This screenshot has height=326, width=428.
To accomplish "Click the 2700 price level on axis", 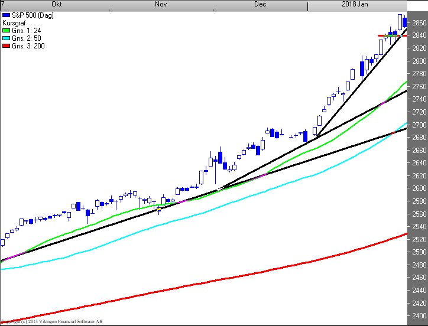I will point(419,125).
